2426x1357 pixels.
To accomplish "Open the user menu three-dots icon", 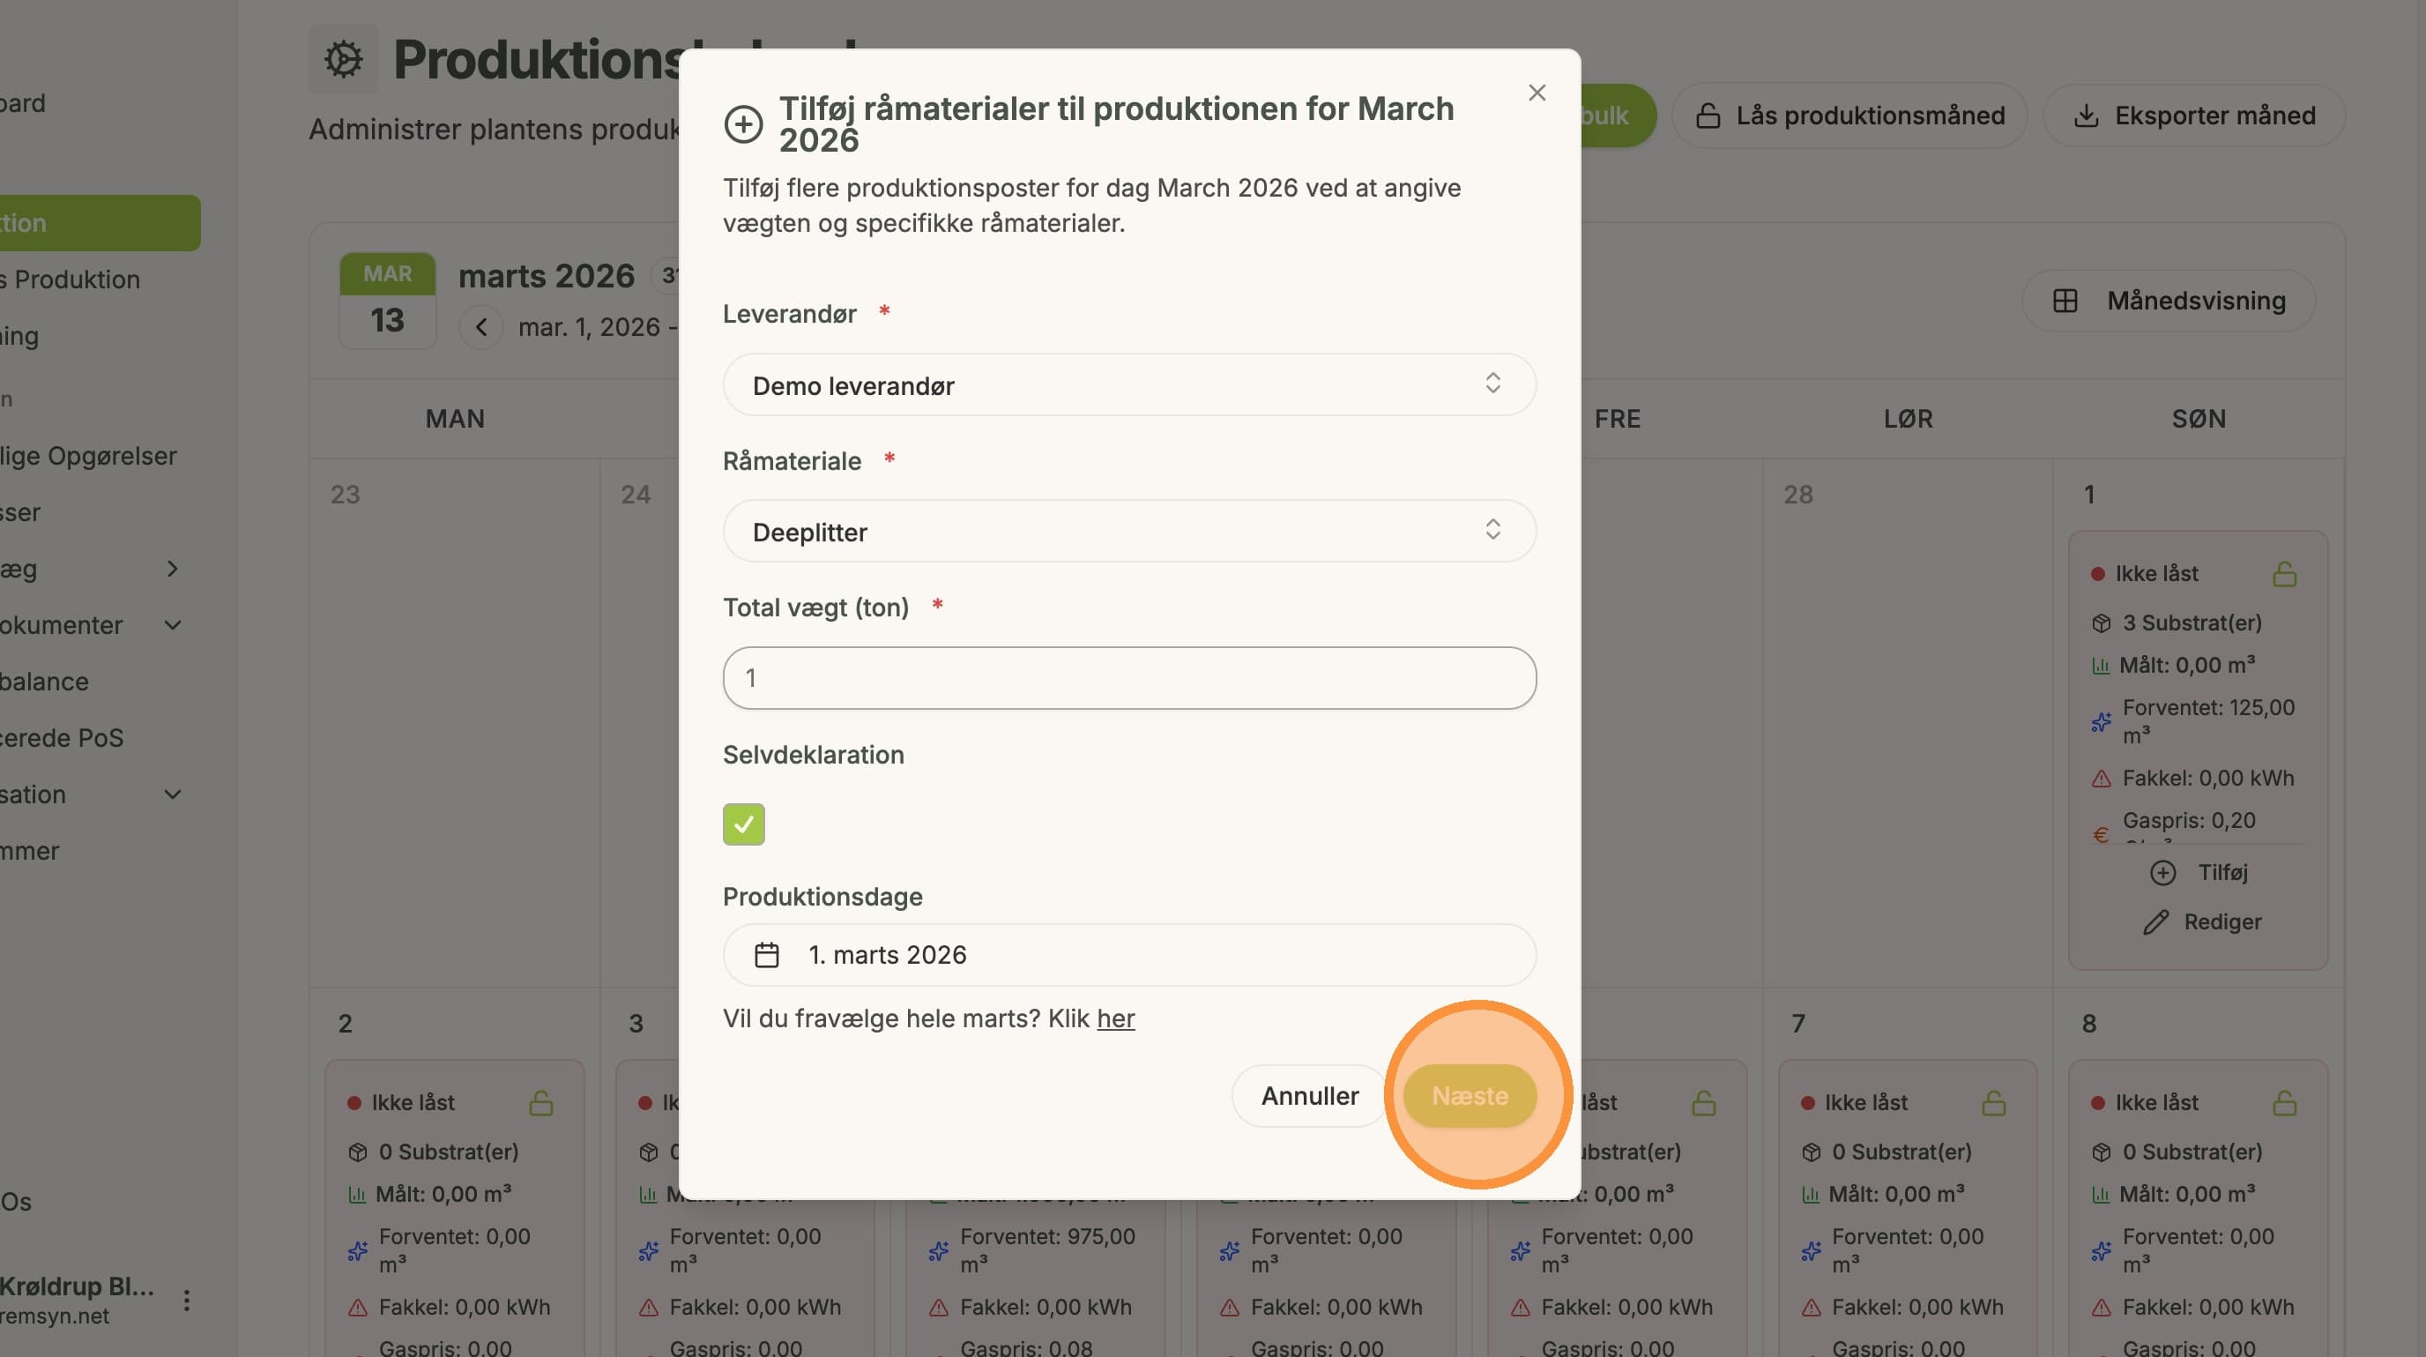I will click(187, 1301).
